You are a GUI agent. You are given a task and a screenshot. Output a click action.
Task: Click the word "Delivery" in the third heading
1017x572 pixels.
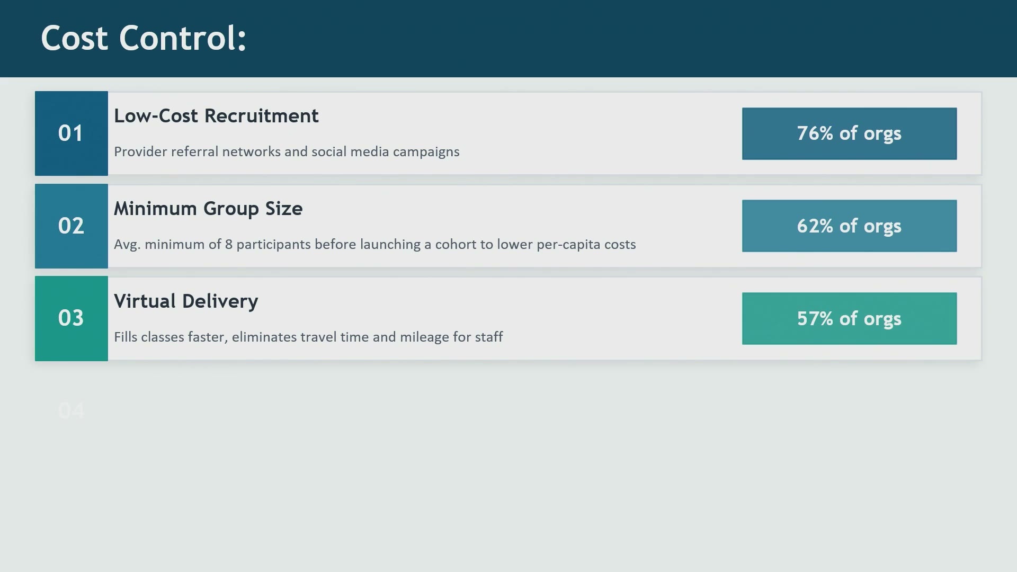220,301
